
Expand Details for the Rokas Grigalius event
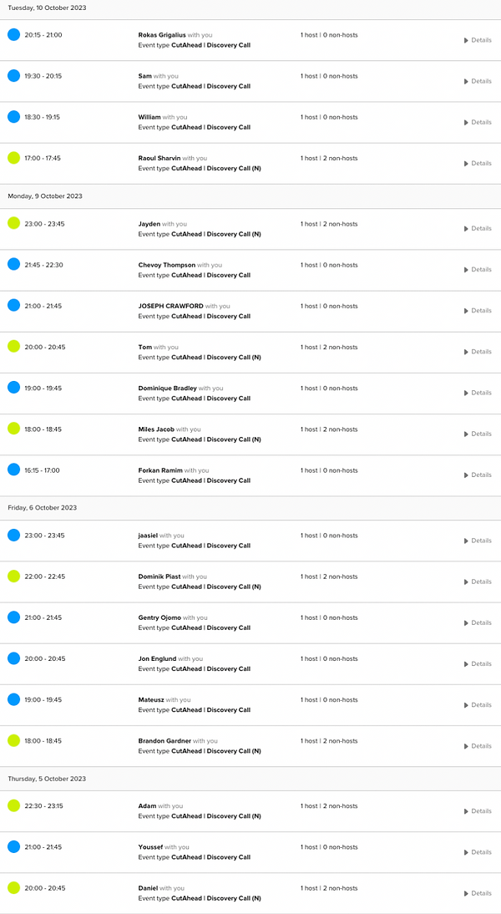[x=477, y=39]
